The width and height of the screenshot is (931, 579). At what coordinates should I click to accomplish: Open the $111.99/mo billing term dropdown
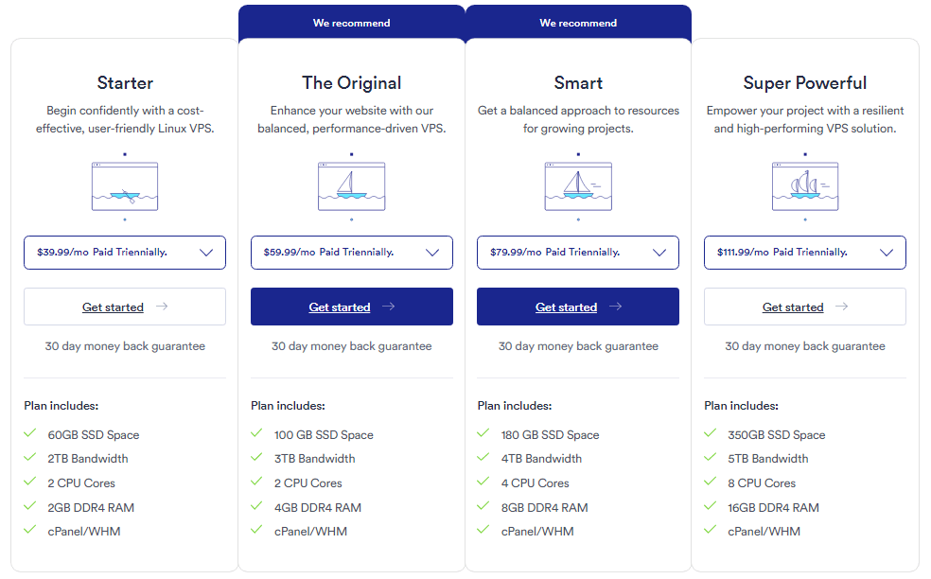pos(805,253)
